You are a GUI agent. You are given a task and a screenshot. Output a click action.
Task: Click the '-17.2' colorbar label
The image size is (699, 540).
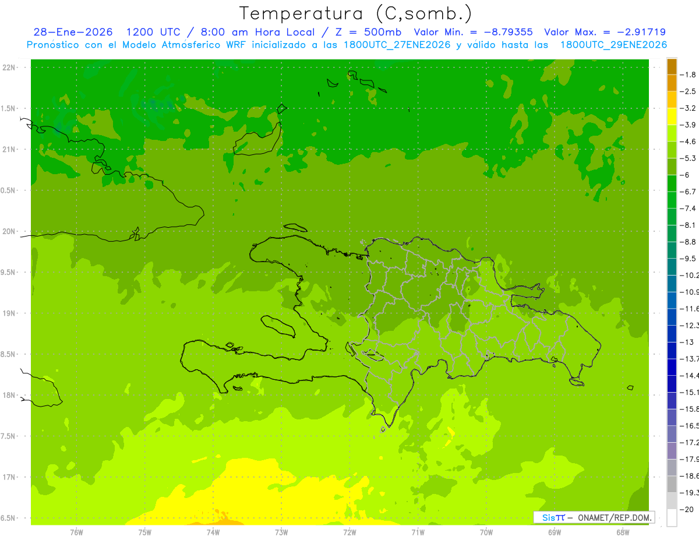click(x=690, y=442)
